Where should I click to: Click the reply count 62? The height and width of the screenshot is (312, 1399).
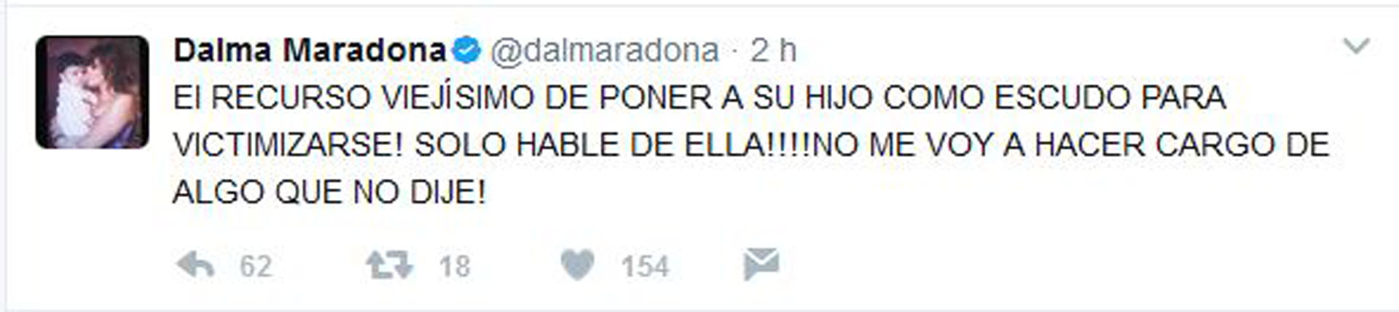256,267
